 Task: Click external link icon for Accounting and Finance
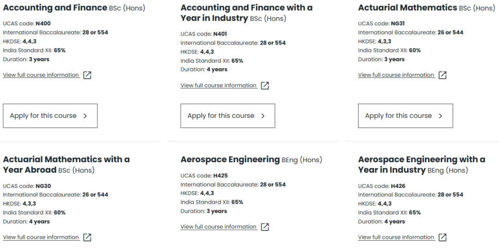(x=87, y=75)
